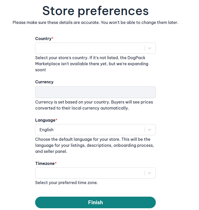Image resolution: width=199 pixels, height=210 pixels.
Task: Click the red asterisk beside Timezone
Action: point(56,163)
